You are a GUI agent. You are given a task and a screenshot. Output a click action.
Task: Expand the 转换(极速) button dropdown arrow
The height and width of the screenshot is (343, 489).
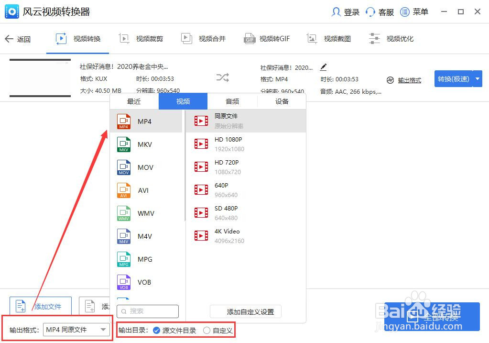point(477,78)
